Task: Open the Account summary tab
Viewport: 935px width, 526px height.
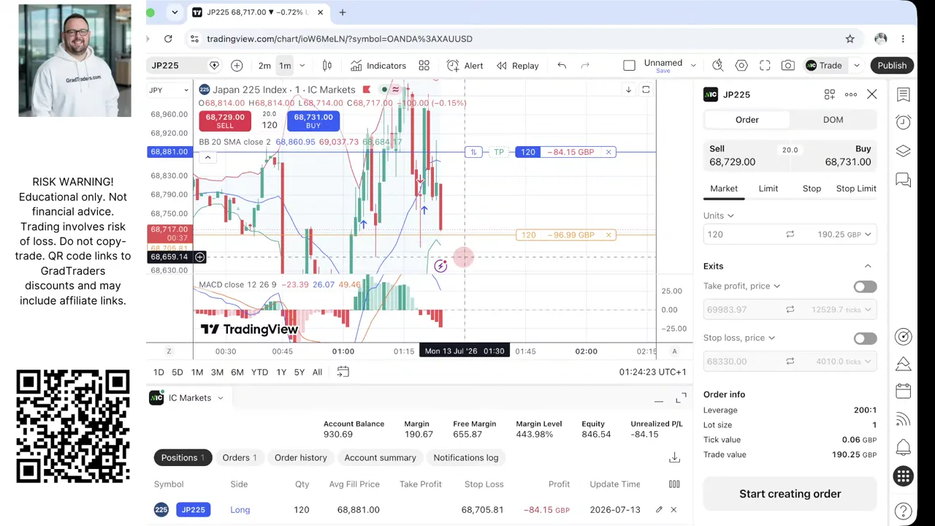Action: click(380, 457)
